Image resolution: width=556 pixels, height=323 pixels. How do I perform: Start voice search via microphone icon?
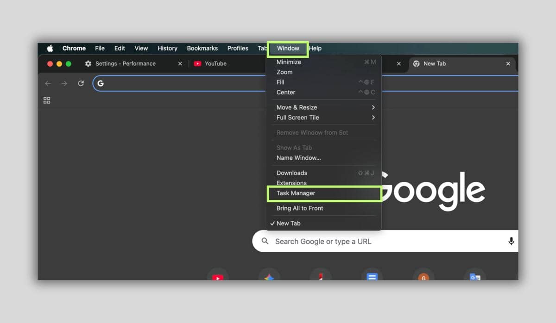point(511,241)
